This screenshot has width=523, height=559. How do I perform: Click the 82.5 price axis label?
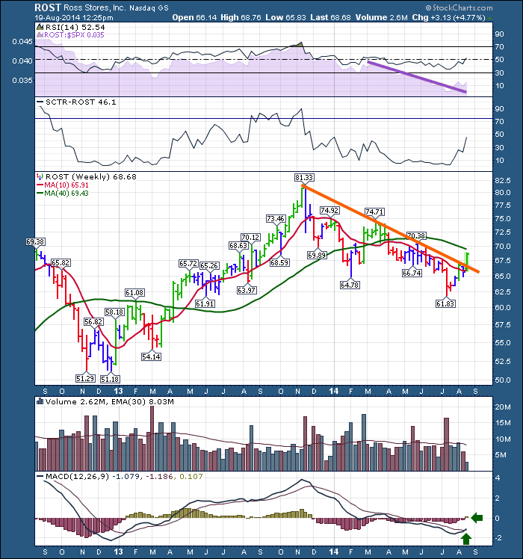(503, 180)
